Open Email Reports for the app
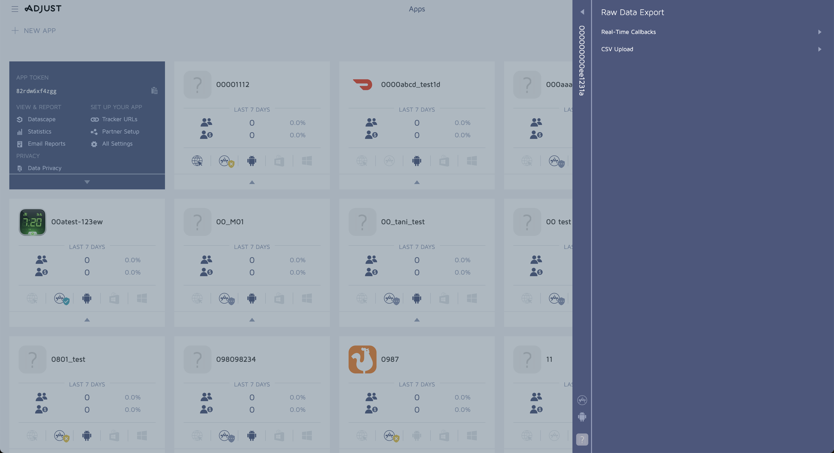The image size is (834, 453). pos(46,143)
